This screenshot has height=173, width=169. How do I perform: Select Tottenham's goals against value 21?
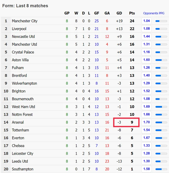pos(107,130)
